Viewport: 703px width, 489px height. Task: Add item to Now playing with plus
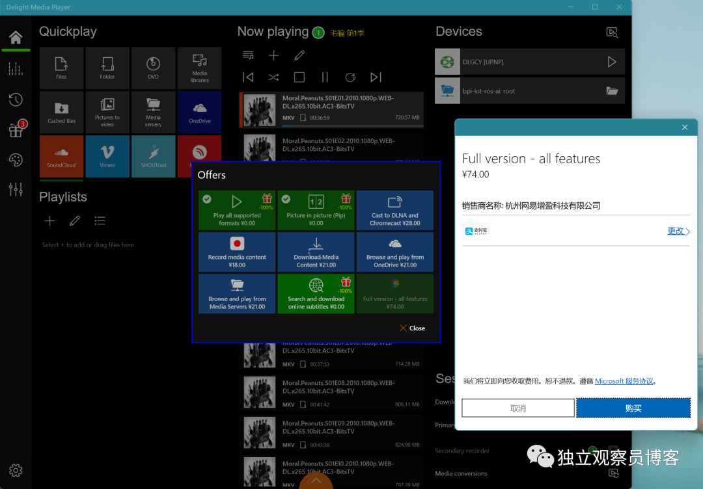coord(273,55)
